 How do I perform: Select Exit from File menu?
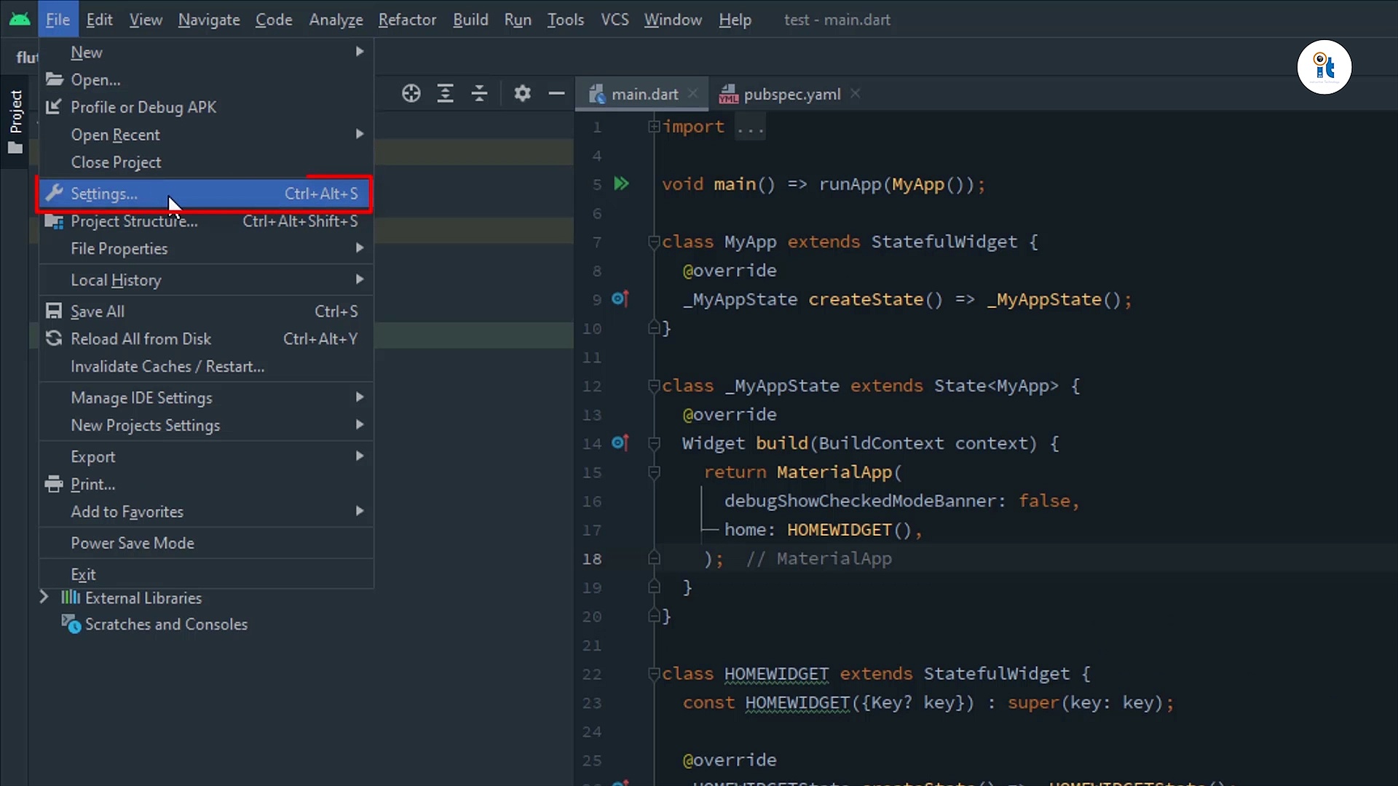click(x=206, y=575)
